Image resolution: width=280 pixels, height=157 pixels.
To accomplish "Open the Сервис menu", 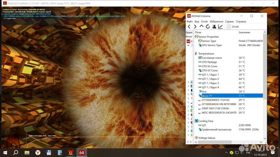I will [229, 21].
